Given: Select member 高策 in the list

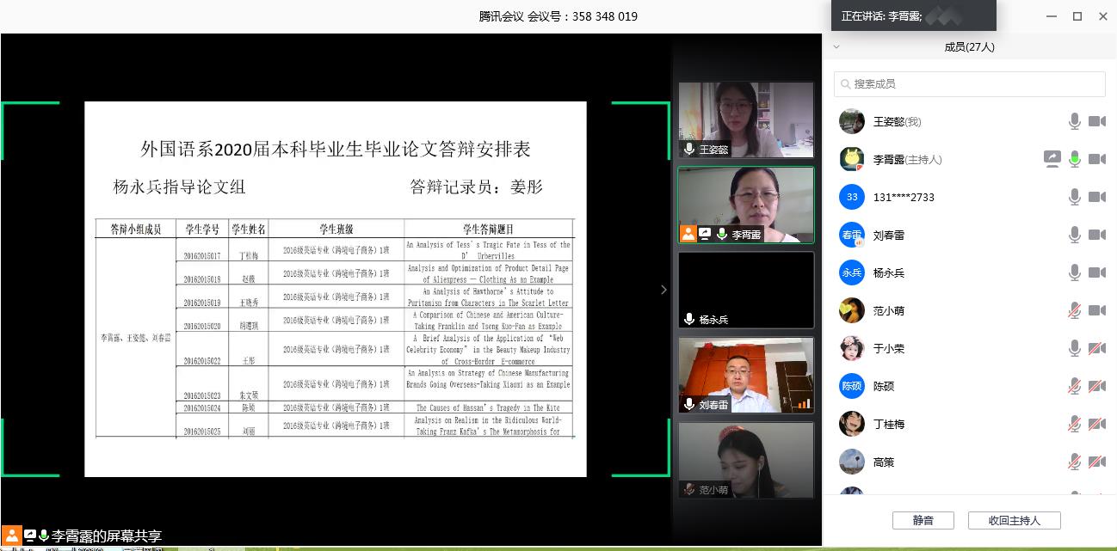Looking at the screenshot, I should [x=884, y=462].
